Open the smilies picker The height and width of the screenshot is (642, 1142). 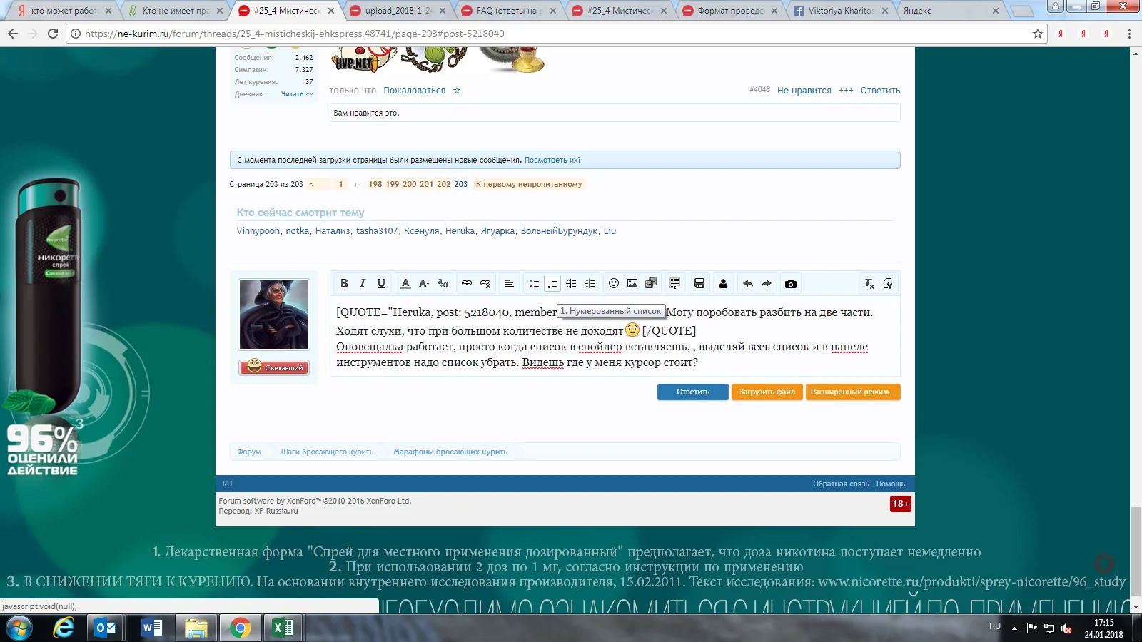click(x=614, y=283)
